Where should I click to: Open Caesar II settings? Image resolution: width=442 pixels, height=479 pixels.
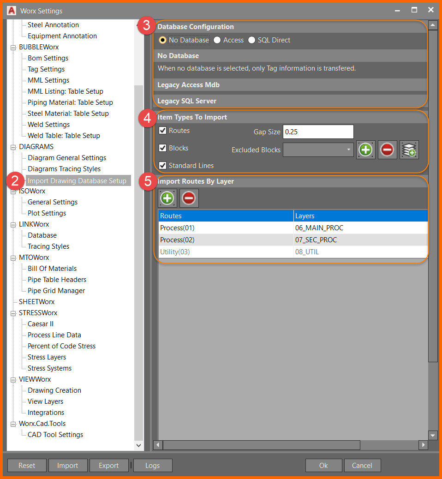pos(40,324)
